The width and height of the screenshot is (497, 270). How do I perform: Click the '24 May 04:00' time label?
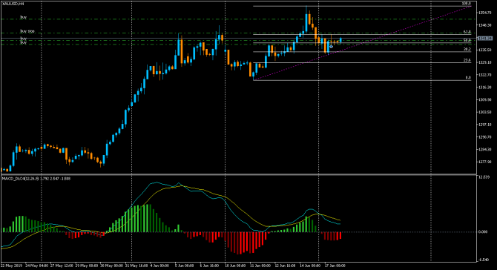(37, 266)
